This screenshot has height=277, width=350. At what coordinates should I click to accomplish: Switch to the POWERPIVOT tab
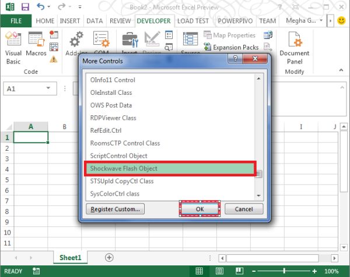pos(235,21)
